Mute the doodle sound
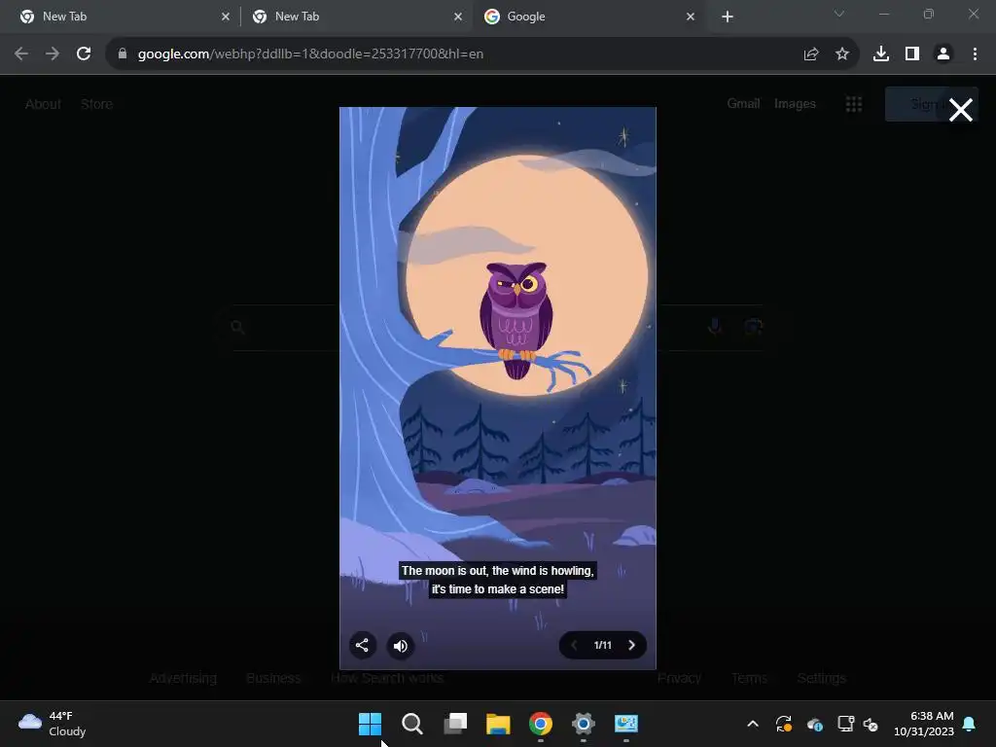The image size is (996, 747). (x=400, y=646)
